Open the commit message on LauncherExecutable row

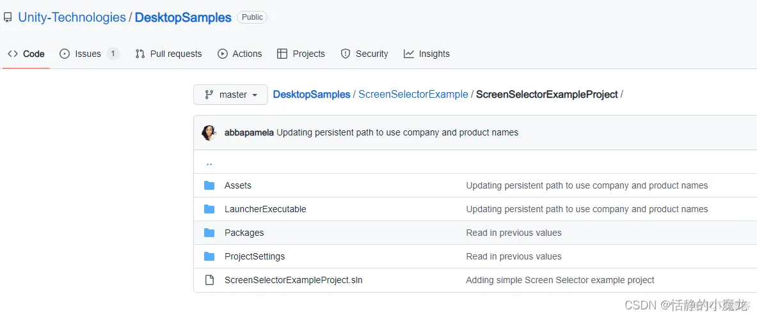587,209
